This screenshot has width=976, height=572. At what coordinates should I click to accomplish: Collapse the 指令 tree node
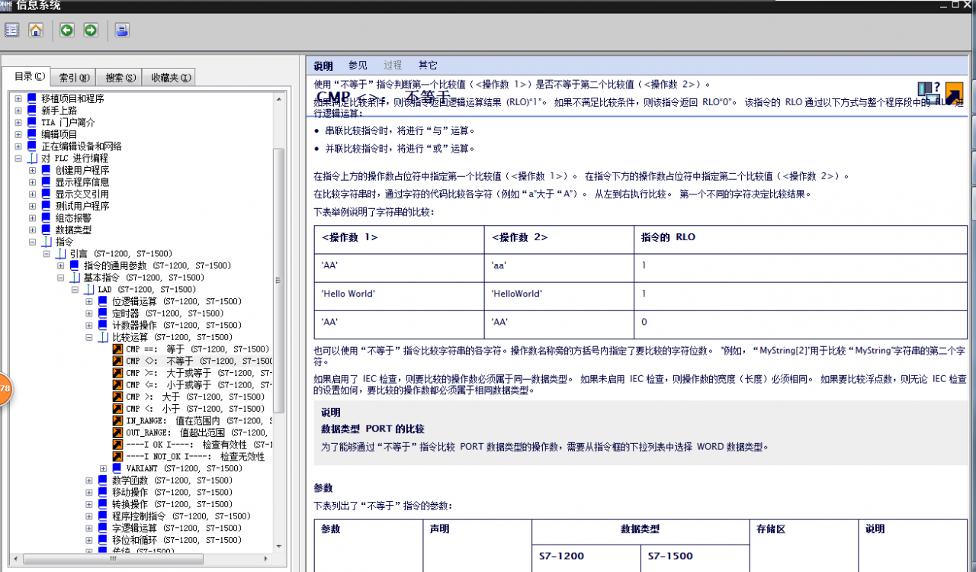click(32, 242)
